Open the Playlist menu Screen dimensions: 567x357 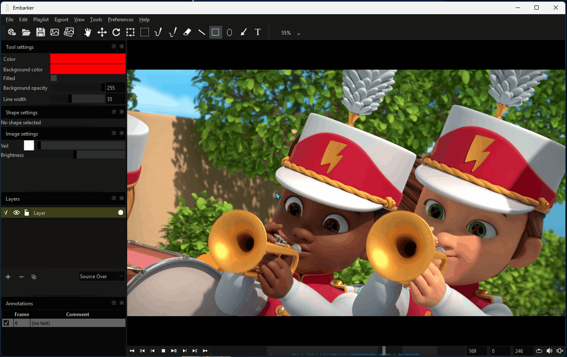(41, 20)
